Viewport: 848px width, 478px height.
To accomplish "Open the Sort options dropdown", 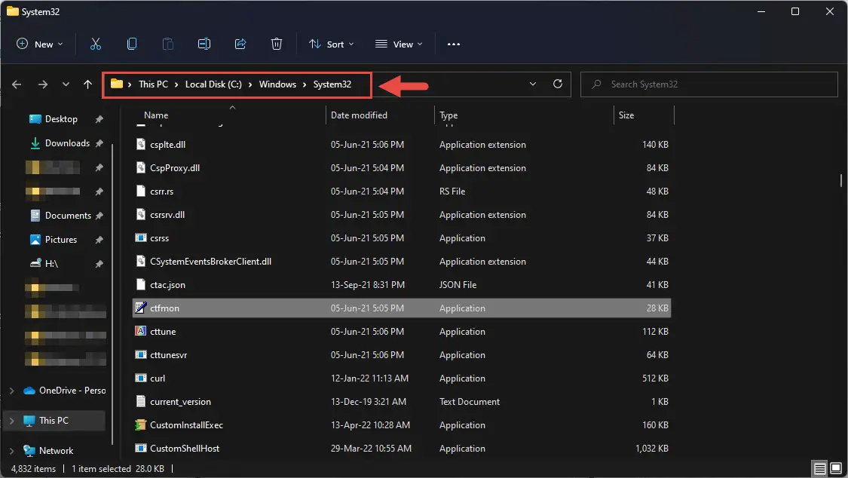I will [331, 44].
